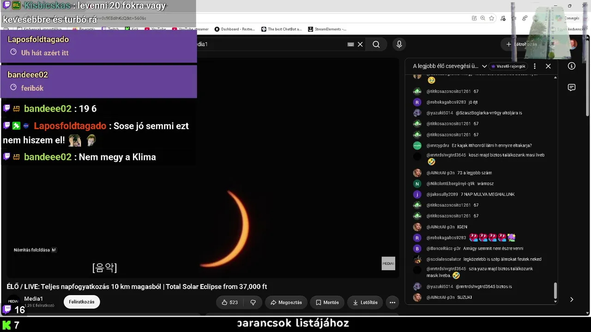Open The best ChatBot bookmark
The width and height of the screenshot is (591, 332).
point(282,29)
